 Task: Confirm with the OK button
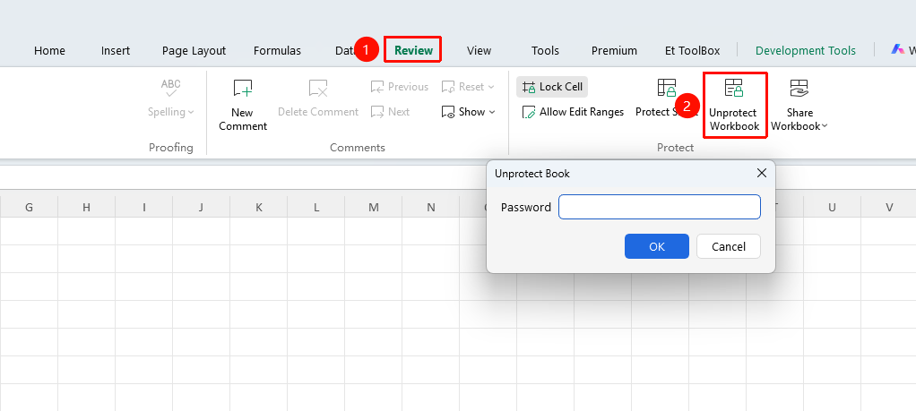(657, 246)
